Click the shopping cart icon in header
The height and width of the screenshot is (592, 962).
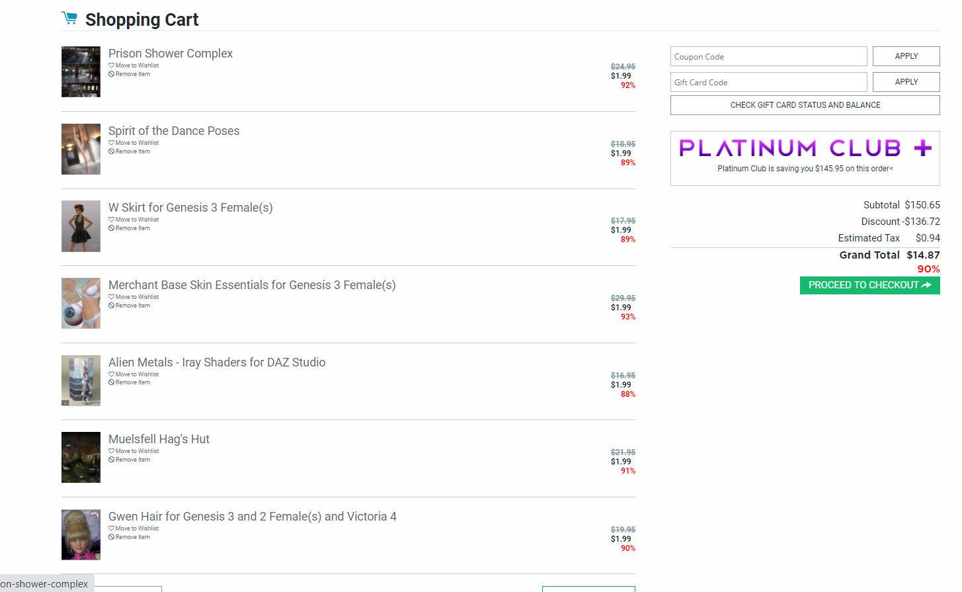pos(69,19)
